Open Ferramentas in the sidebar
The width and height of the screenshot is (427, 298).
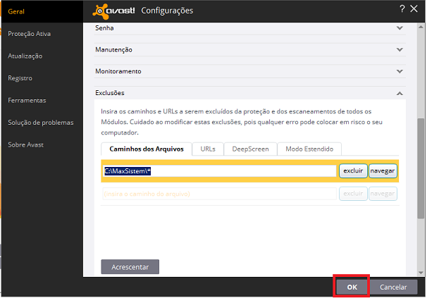[x=27, y=100]
